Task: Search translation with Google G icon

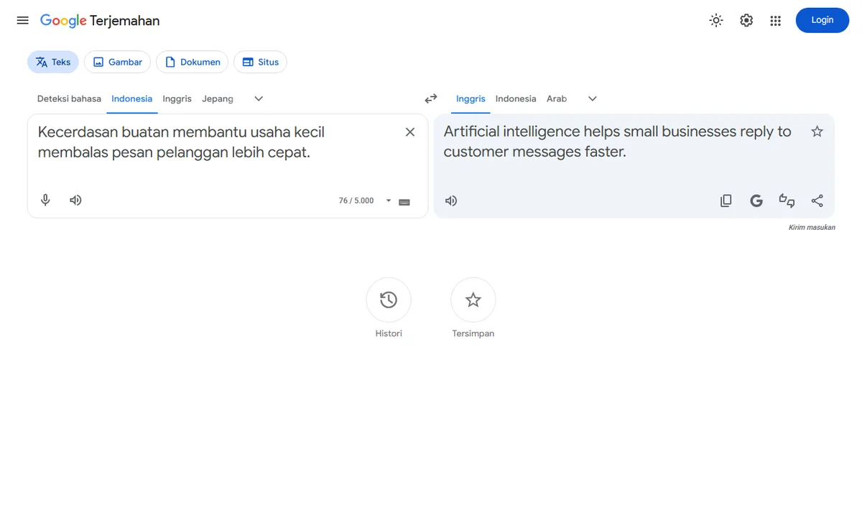Action: pos(756,201)
